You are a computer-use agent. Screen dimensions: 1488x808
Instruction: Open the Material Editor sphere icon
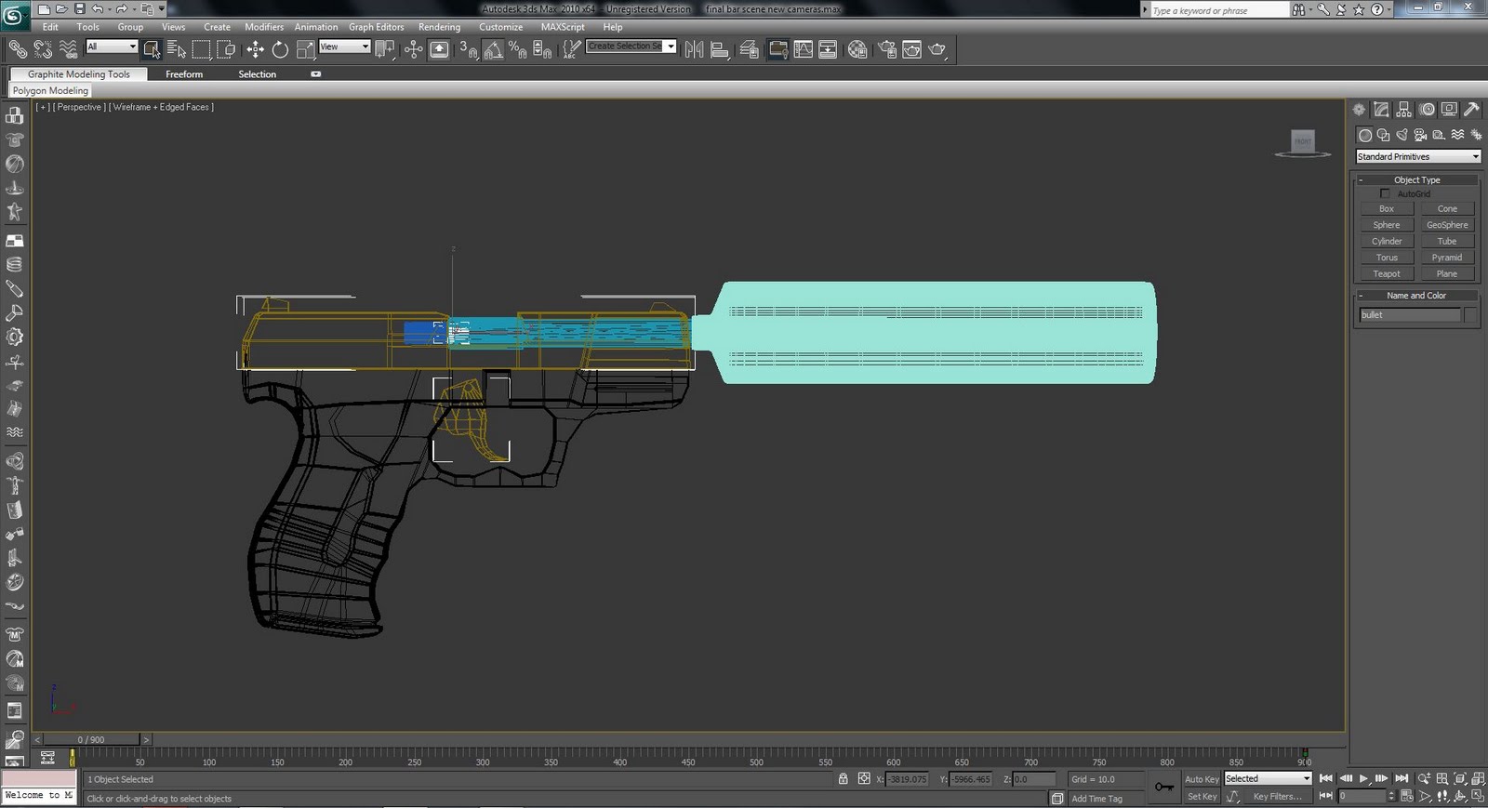[x=857, y=49]
